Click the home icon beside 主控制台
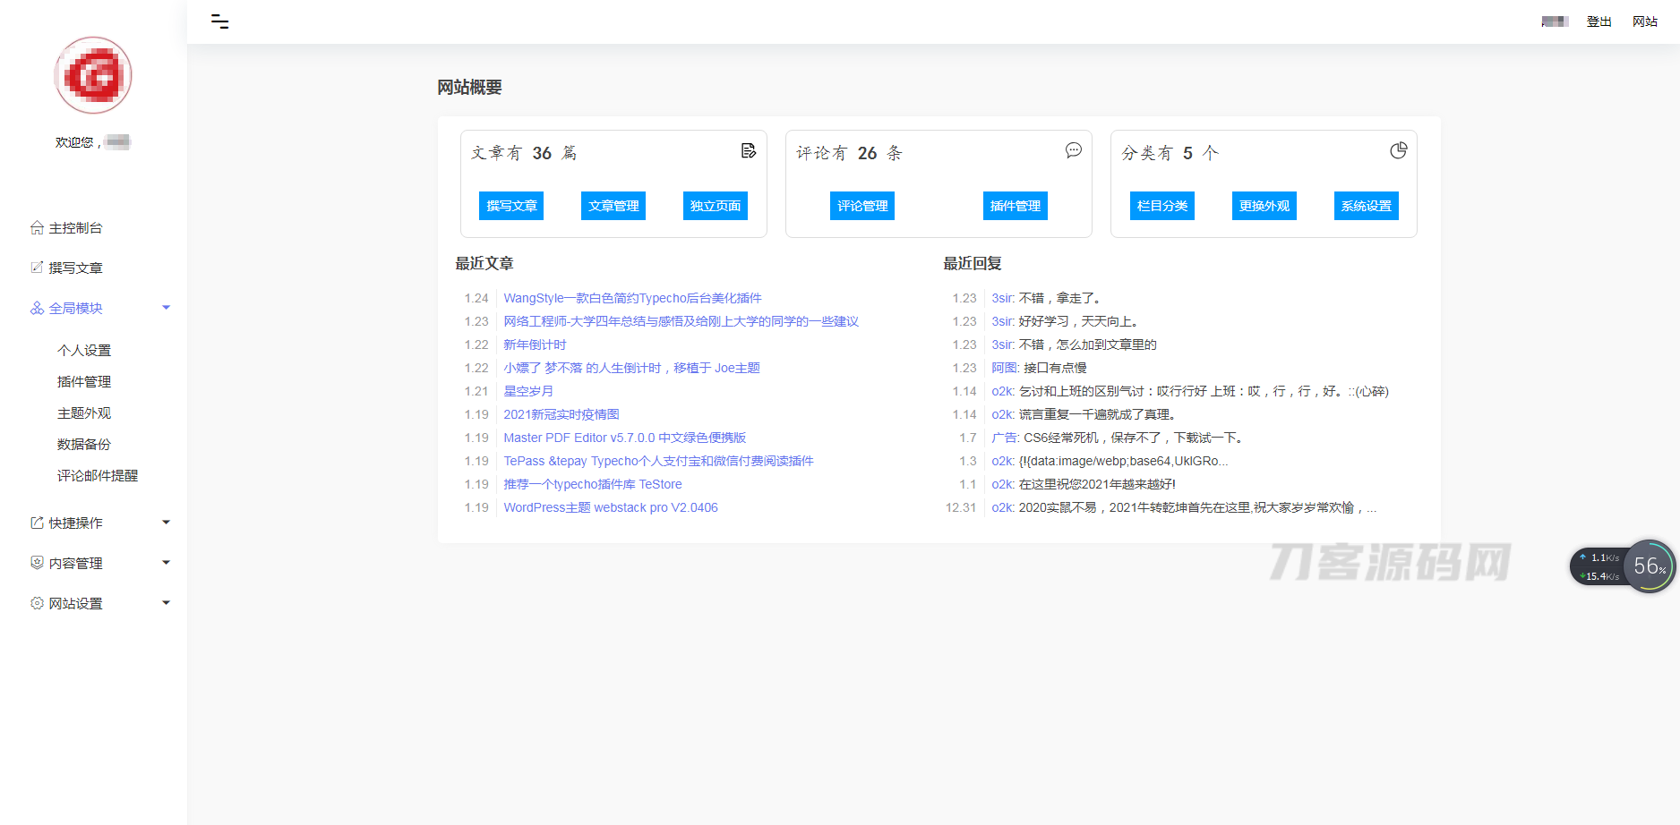 click(x=37, y=228)
